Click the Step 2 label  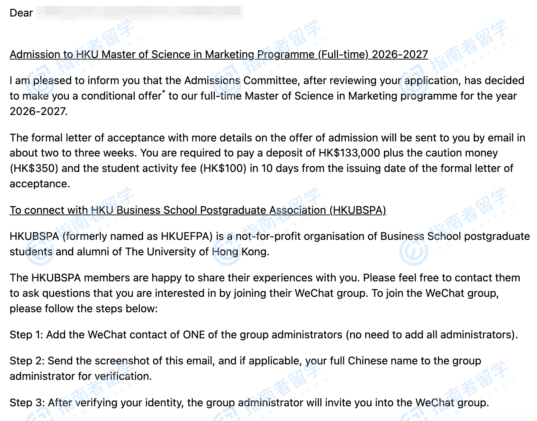click(x=26, y=361)
